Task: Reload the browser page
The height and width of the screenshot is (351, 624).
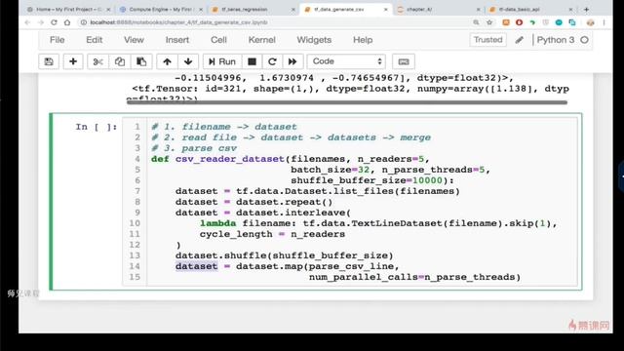Action: (x=54, y=22)
